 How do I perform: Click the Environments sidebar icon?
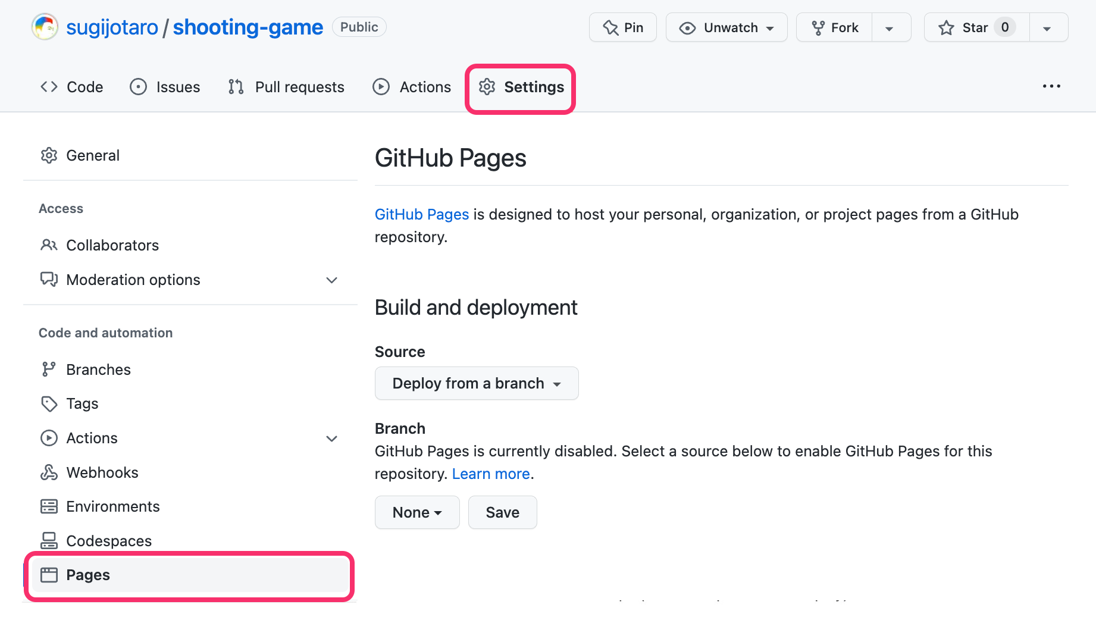tap(49, 506)
